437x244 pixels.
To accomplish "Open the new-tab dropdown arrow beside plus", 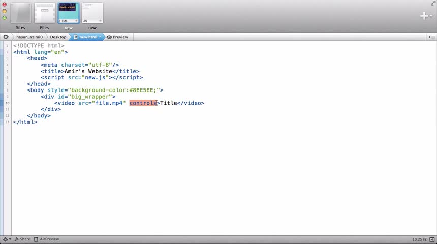I will 431,16.
